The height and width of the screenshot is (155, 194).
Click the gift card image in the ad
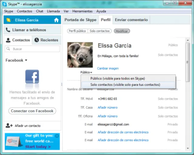(14, 142)
